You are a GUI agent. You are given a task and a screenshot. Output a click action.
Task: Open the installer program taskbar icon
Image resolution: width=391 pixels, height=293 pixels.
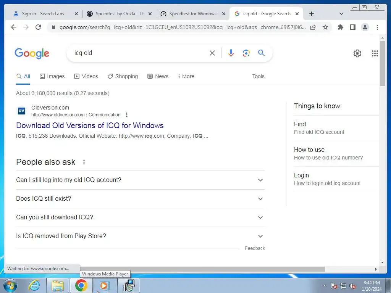(x=129, y=285)
